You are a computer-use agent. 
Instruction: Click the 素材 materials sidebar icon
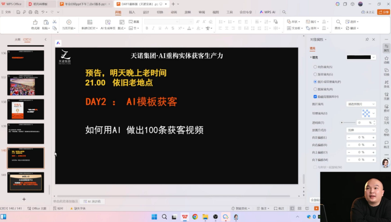coord(386,108)
